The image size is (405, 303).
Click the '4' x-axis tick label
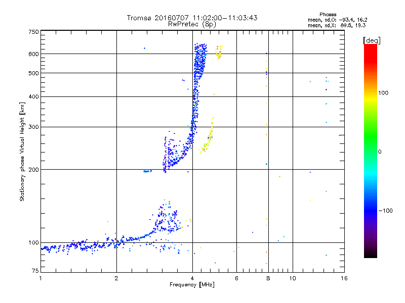tap(192, 278)
